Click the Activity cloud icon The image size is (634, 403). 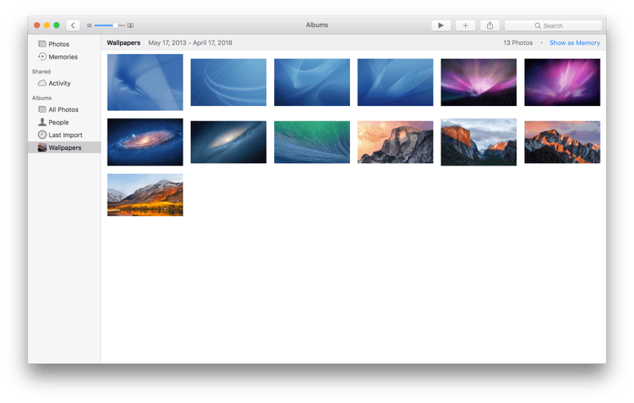click(x=42, y=83)
